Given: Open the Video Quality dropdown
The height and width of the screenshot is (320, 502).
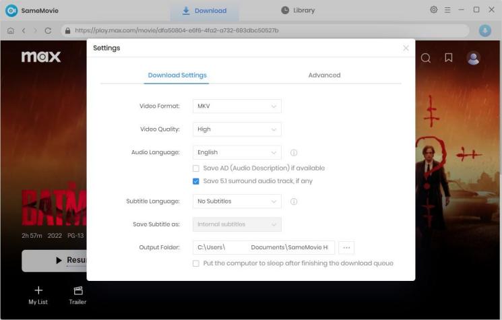Looking at the screenshot, I should click(x=237, y=129).
